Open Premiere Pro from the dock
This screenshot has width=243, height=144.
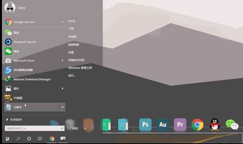[180, 124]
